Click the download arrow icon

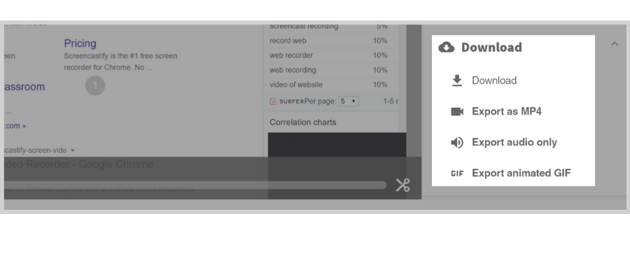coord(457,80)
